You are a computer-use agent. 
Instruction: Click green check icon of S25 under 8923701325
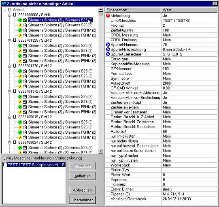pos(20,45)
